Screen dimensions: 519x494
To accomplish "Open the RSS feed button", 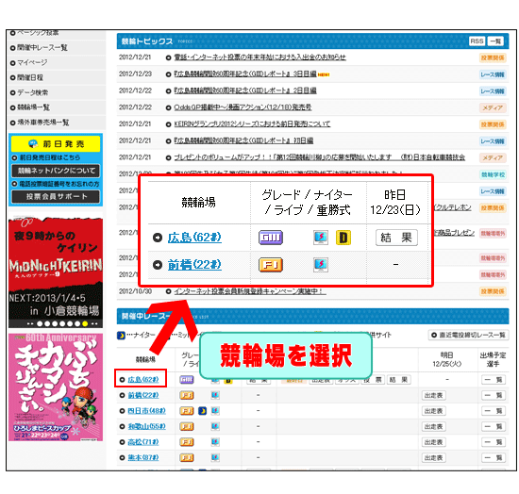I will pyautogui.click(x=477, y=41).
